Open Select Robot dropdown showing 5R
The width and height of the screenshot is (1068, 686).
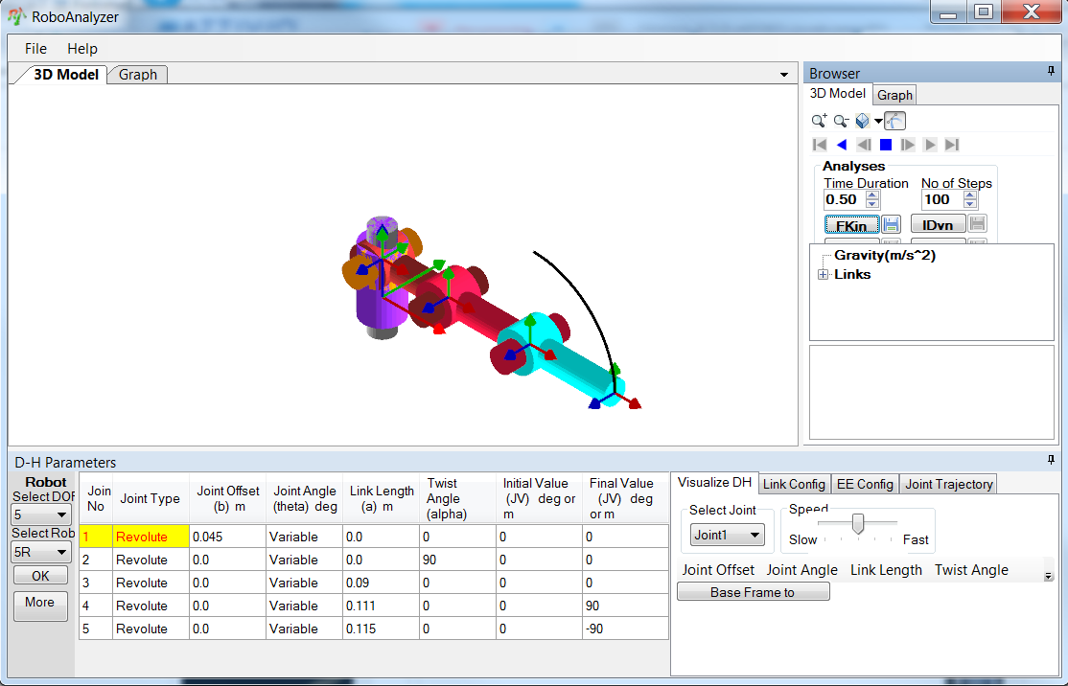pos(41,552)
